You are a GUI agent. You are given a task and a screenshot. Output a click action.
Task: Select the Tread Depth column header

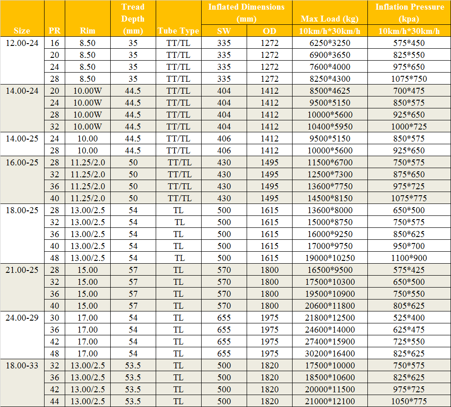pyautogui.click(x=133, y=19)
